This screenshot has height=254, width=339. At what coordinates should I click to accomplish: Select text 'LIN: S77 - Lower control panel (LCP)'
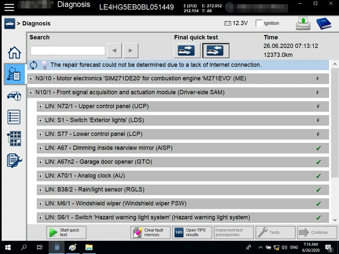click(x=94, y=134)
